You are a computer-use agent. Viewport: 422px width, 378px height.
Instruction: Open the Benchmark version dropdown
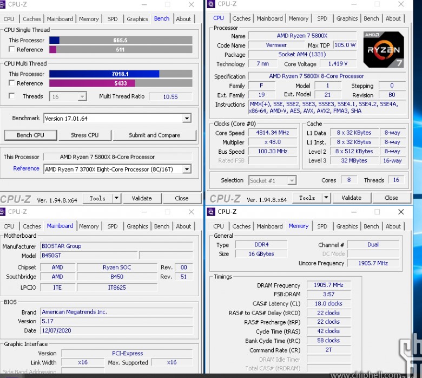click(187, 118)
